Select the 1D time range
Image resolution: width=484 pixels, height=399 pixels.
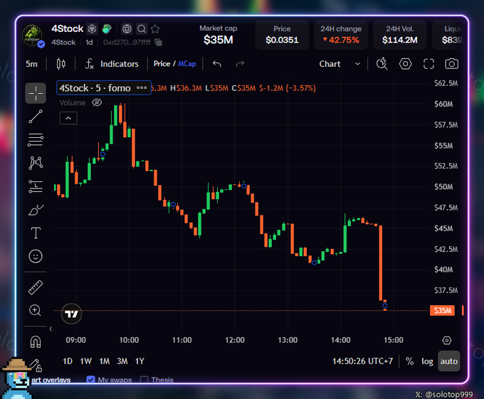68,361
